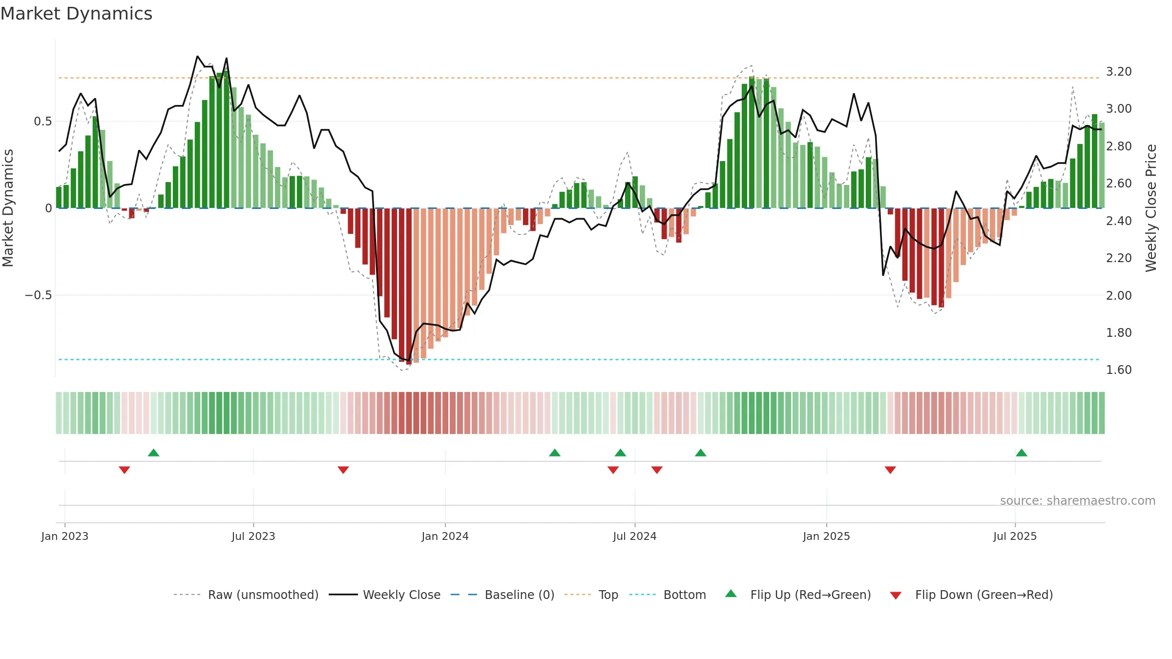
Task: Click the vertical Market Dynamics axis title
Action: tap(8, 208)
